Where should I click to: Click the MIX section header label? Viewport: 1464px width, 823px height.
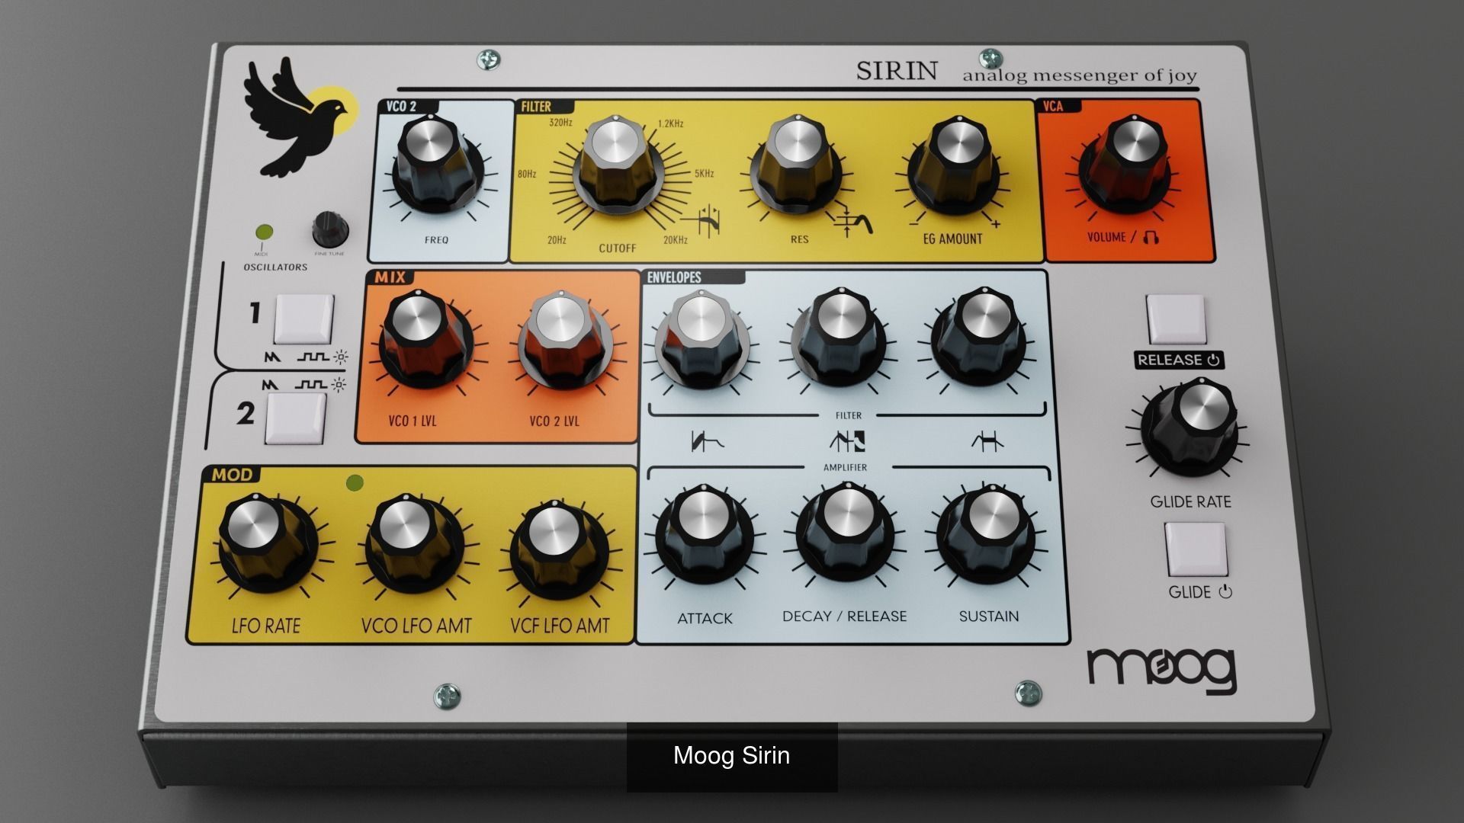click(x=390, y=278)
